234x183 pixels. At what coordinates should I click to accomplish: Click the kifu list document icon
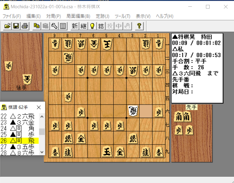[x=63, y=26]
